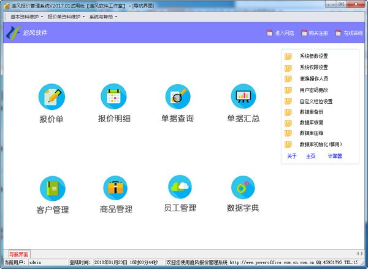Click the 单据查询 magnifier icon
Viewport: 368px width, 269px height.
point(178,96)
